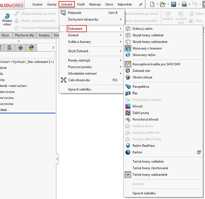The height and width of the screenshot is (199, 205).
Task: Click feature tree panel collapse handle
Action: [57, 159]
